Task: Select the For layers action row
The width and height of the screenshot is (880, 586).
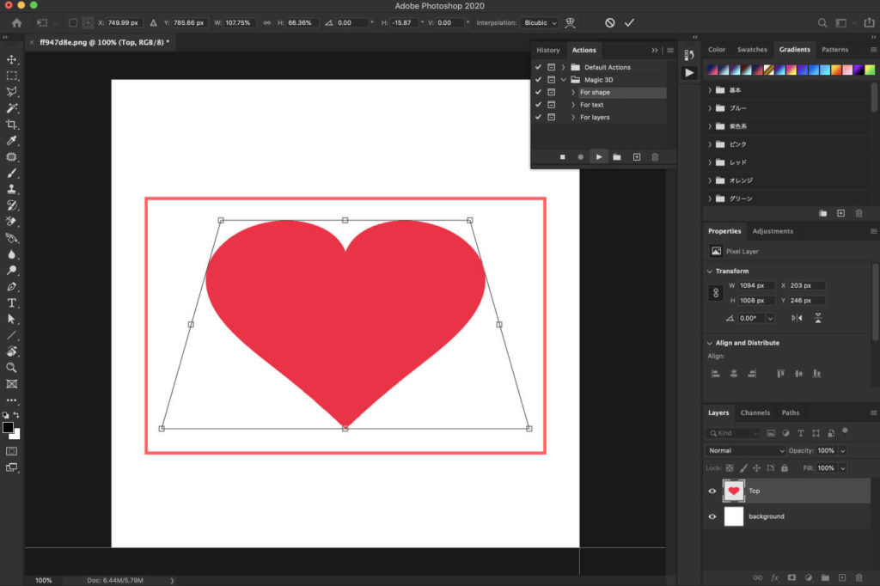Action: (x=599, y=118)
